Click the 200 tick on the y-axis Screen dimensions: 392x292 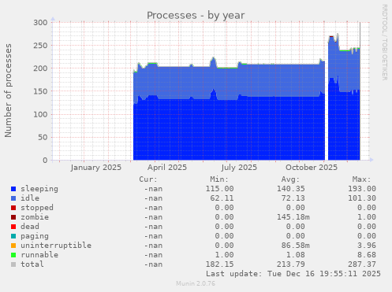coord(40,68)
